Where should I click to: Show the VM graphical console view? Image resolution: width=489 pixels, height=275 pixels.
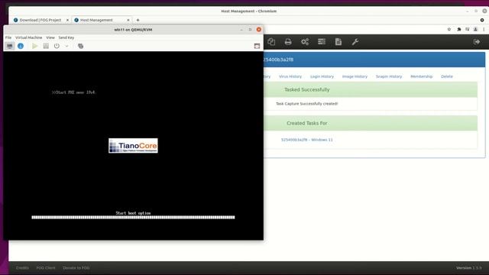pos(10,46)
